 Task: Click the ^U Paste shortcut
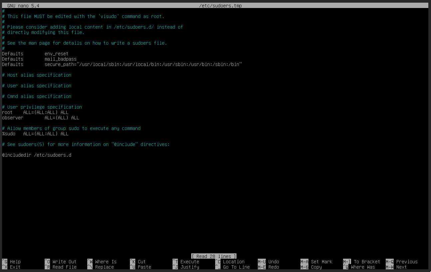141,267
